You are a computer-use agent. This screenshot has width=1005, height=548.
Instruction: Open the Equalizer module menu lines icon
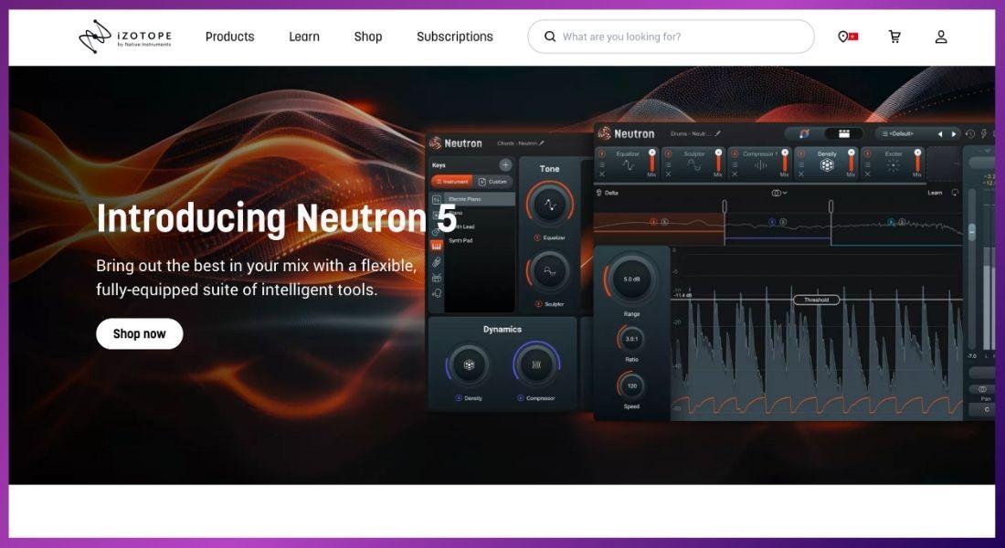click(602, 164)
